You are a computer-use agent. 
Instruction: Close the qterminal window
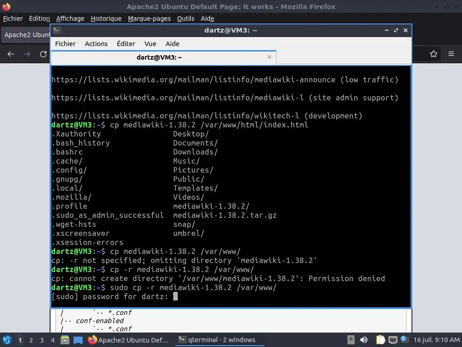tap(406, 30)
